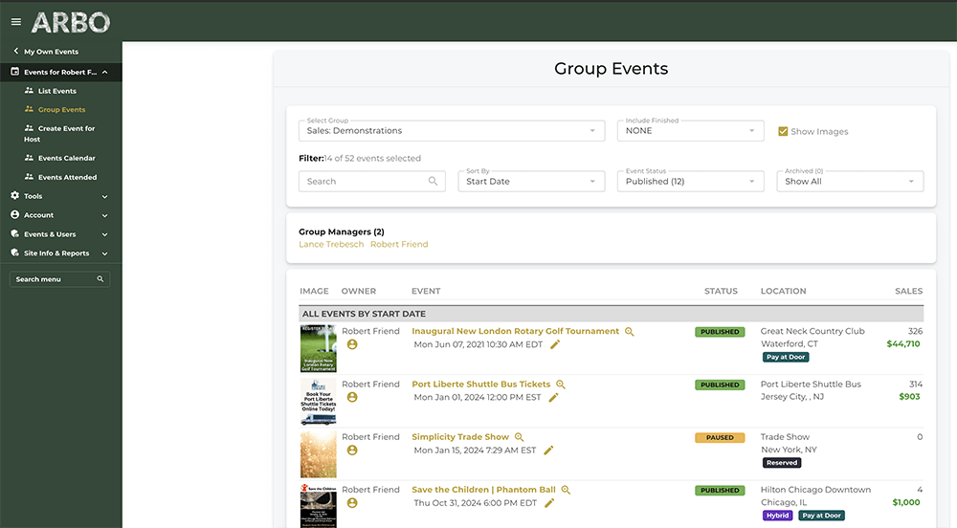Open the Event Status Published dropdown
The width and height of the screenshot is (957, 528).
click(690, 181)
